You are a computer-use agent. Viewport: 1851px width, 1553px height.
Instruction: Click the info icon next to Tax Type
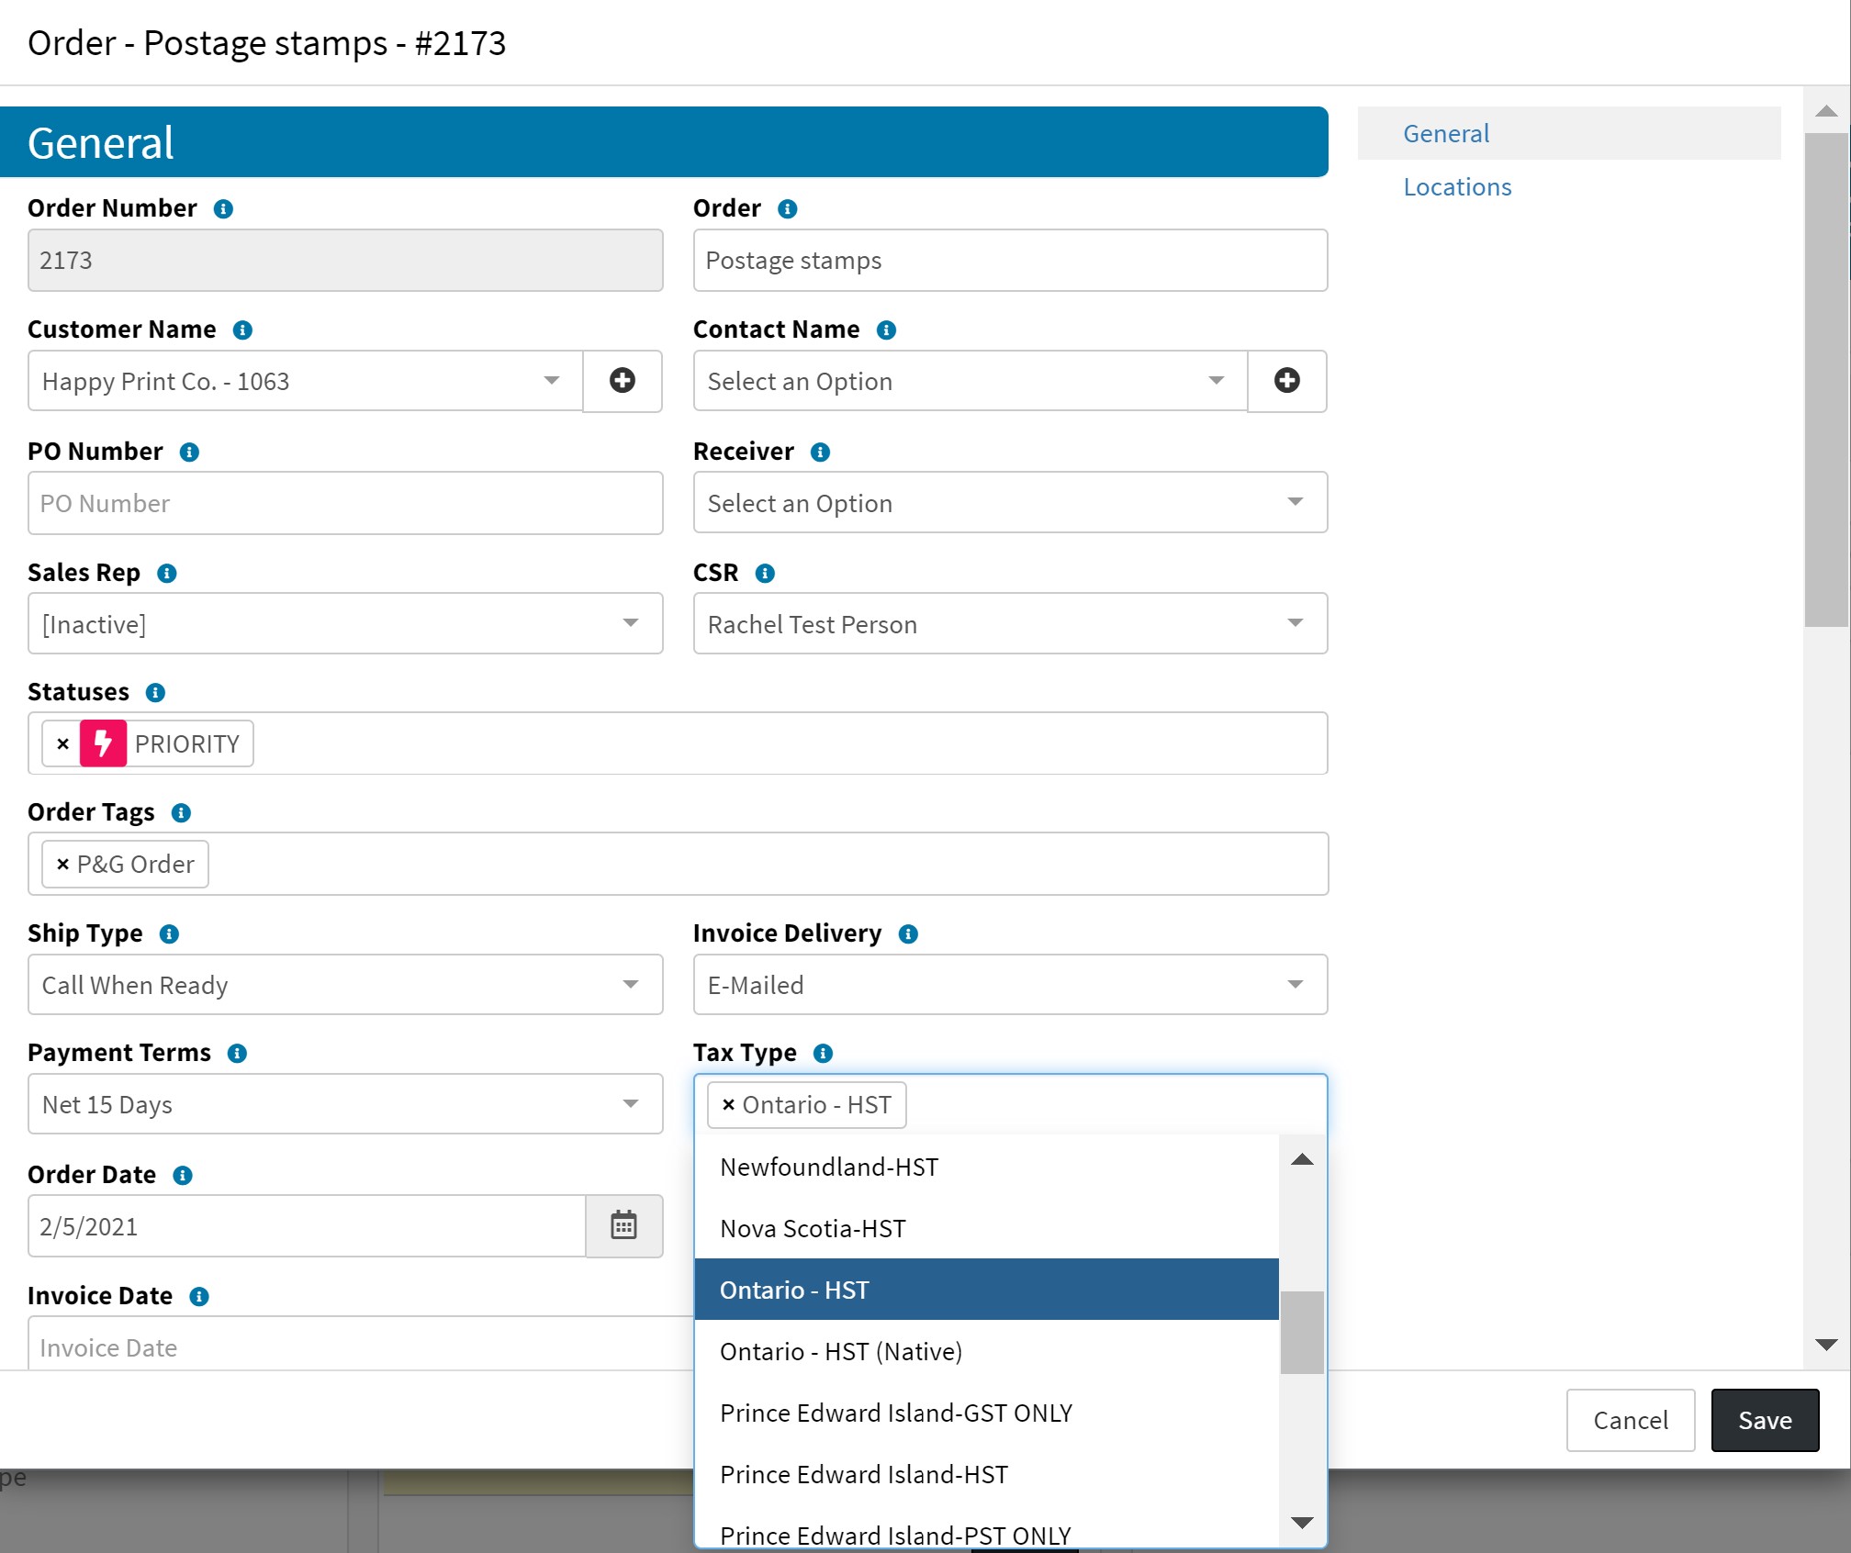pyautogui.click(x=823, y=1054)
